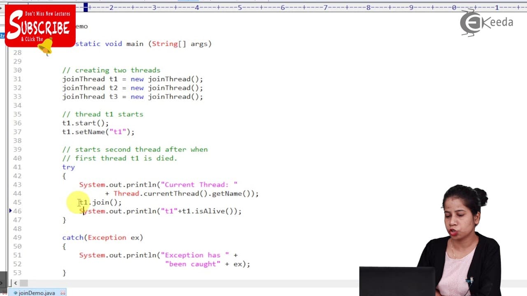The height and width of the screenshot is (296, 527).
Task: Click the column cursor marker on the ruler
Action: tap(86, 7)
